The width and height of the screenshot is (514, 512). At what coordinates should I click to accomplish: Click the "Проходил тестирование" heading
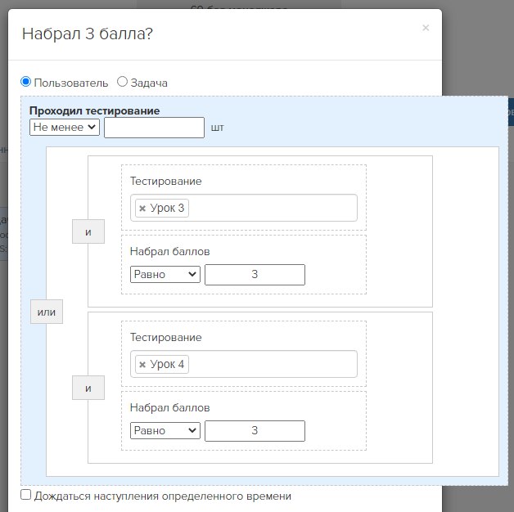pos(94,110)
